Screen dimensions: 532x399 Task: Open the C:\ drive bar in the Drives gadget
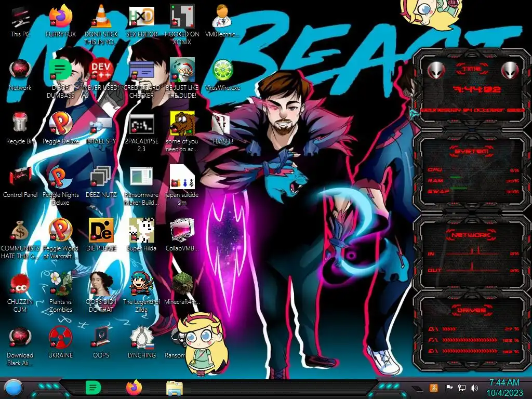(x=473, y=329)
